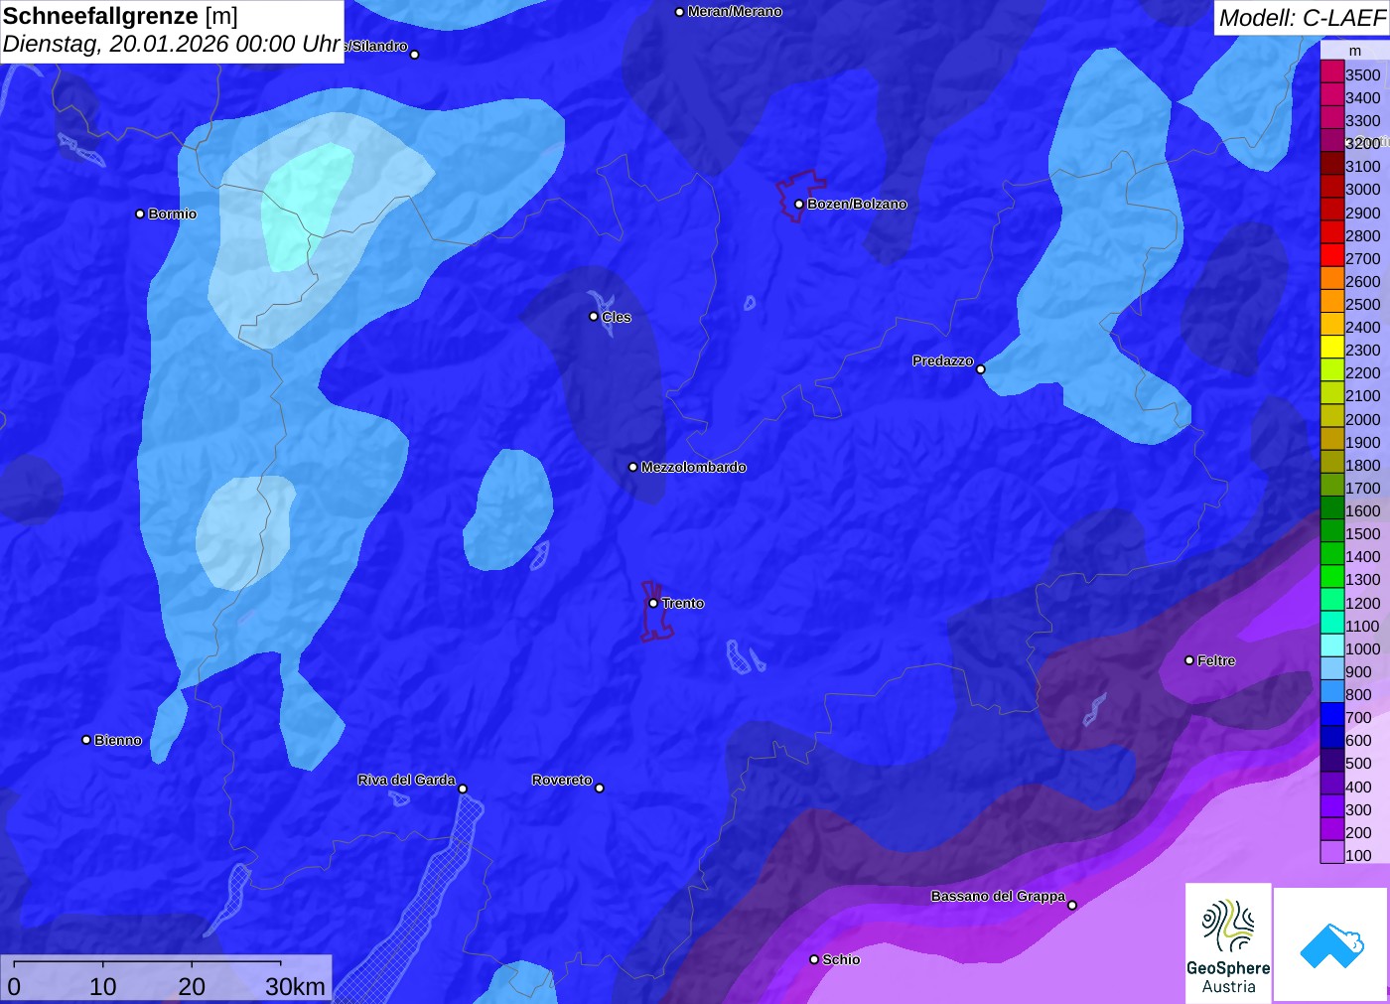Select the Schio town label

pos(841,959)
